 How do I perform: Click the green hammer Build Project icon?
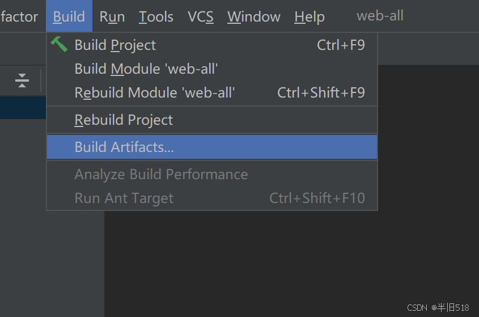59,45
